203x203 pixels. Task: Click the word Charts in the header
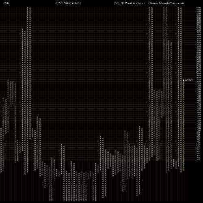(153, 3)
